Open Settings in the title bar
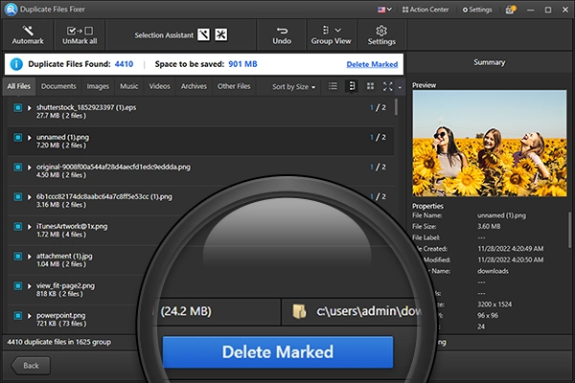575x383 pixels. [477, 10]
